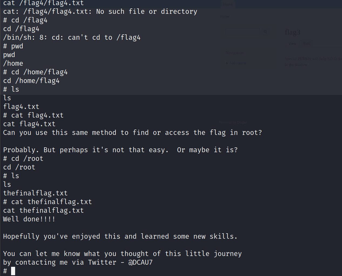Click the flag4.txt filename in ls output
The width and height of the screenshot is (342, 276).
click(x=21, y=107)
